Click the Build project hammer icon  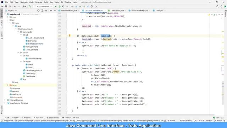pos(30,6)
